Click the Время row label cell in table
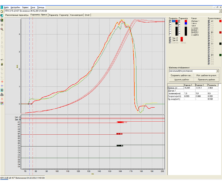222x185 pixels. [175, 88]
